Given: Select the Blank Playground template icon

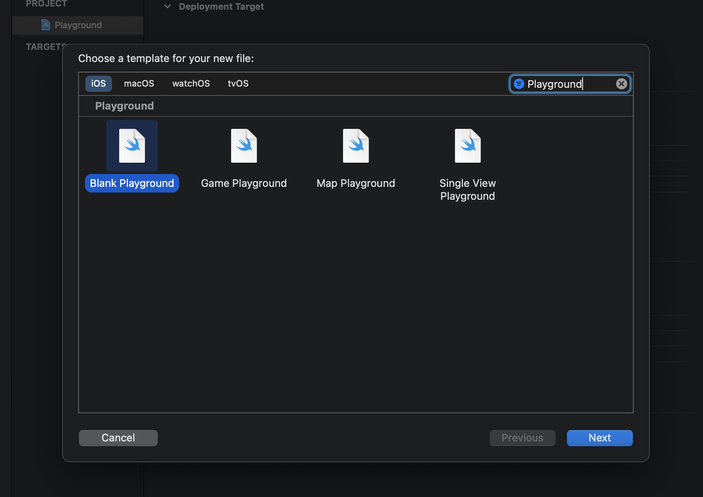Looking at the screenshot, I should [x=132, y=146].
